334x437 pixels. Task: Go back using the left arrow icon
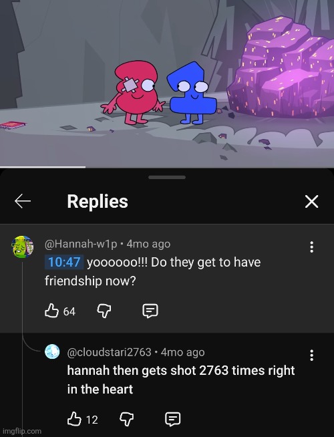23,201
